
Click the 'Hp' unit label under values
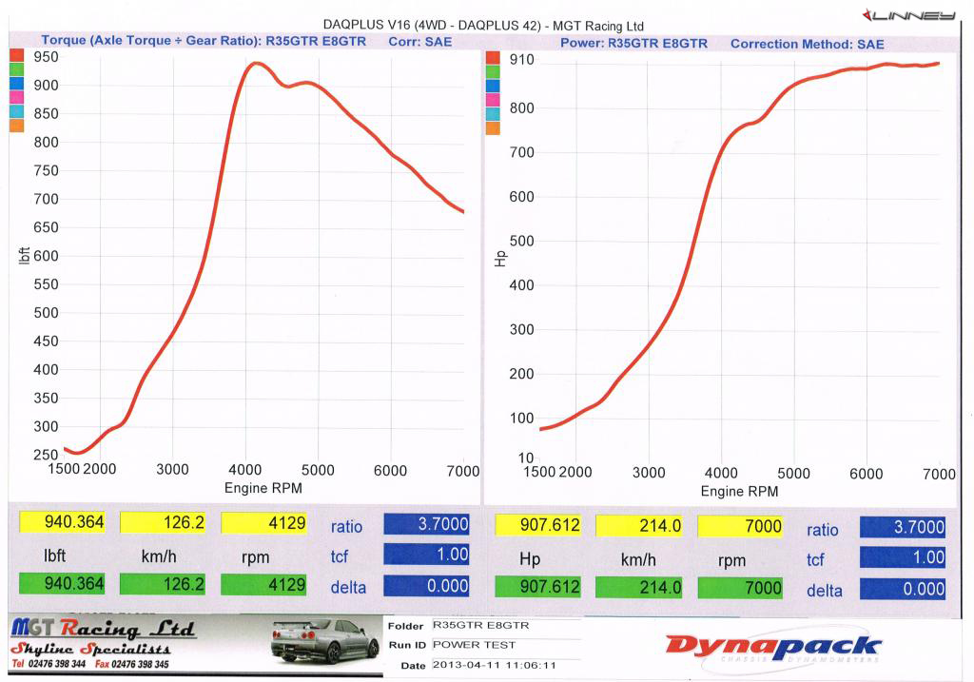529,559
